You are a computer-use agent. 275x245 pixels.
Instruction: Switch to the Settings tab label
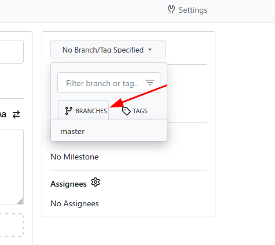pyautogui.click(x=193, y=10)
